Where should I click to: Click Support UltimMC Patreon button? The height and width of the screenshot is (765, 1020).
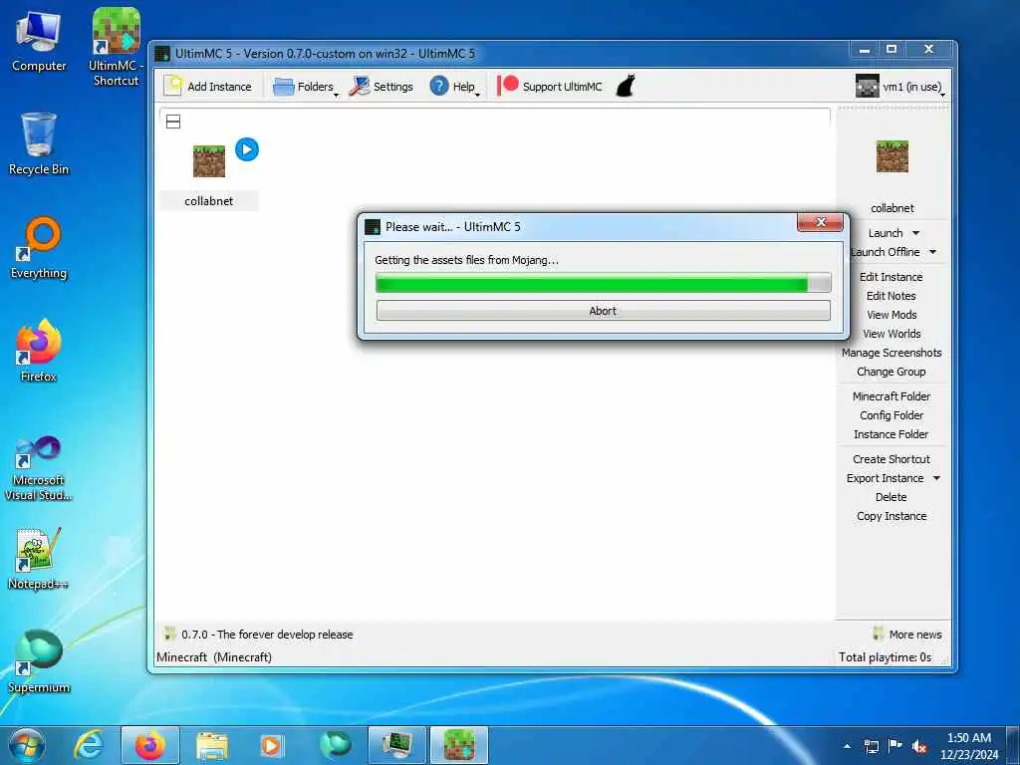pos(550,86)
